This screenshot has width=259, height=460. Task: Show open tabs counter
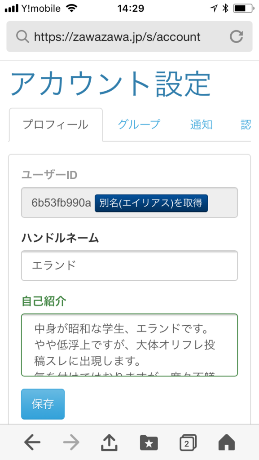tap(188, 442)
